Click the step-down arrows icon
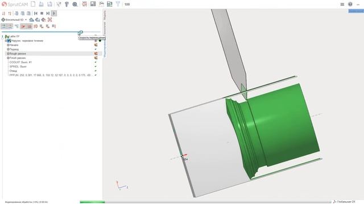This screenshot has height=204, width=364. (x=4, y=14)
